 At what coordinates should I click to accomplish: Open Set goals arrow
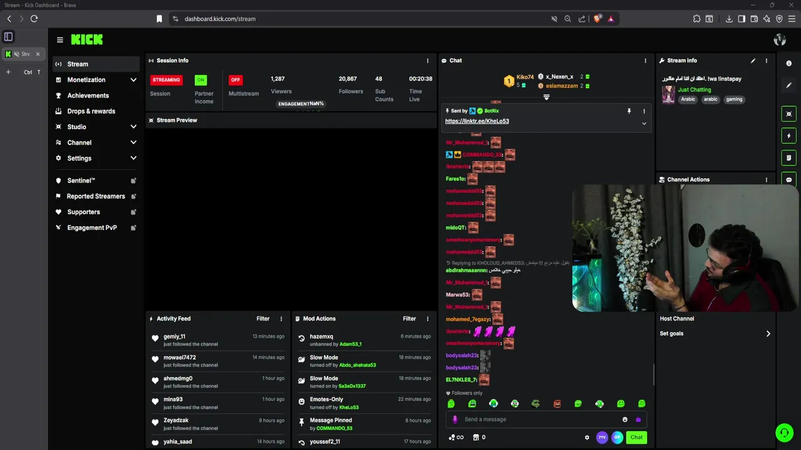coord(768,334)
